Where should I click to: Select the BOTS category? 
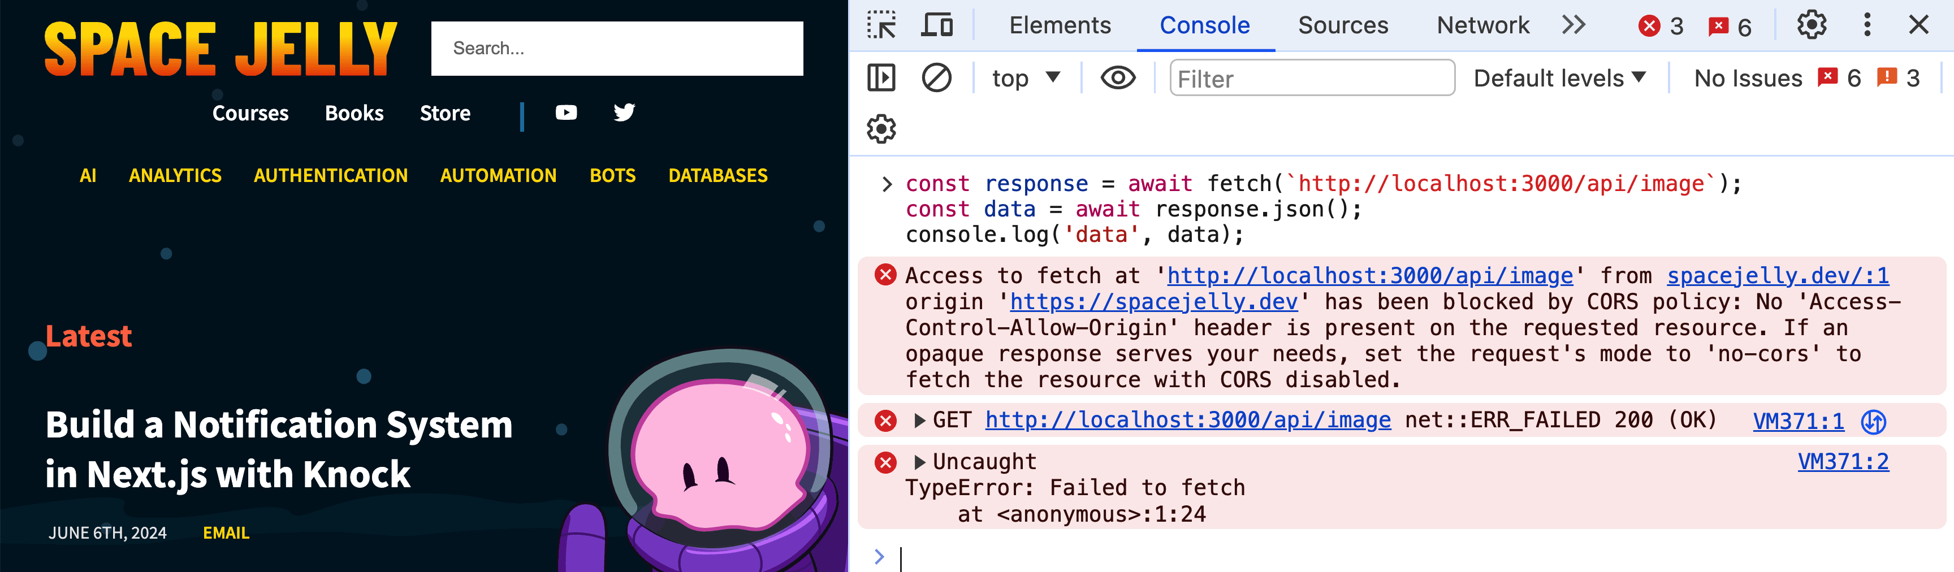coord(613,175)
